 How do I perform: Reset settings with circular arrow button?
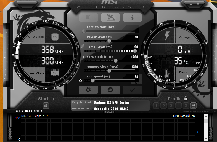tap(110, 90)
